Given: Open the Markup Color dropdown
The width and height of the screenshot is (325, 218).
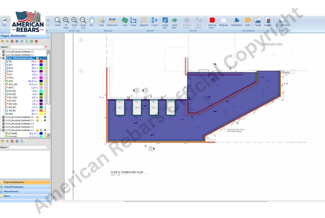Looking at the screenshot, I should point(212,22).
